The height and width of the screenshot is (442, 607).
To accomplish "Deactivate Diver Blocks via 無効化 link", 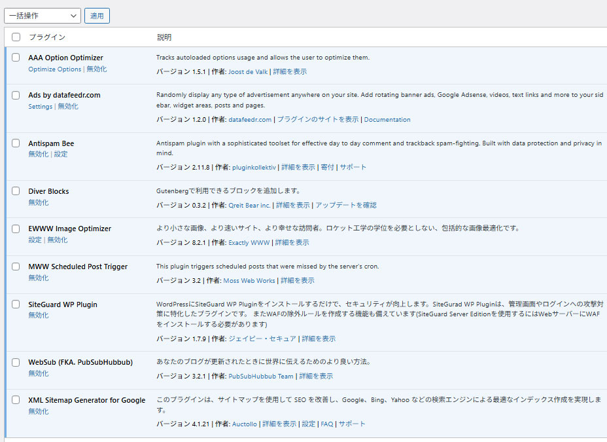I will (x=39, y=202).
